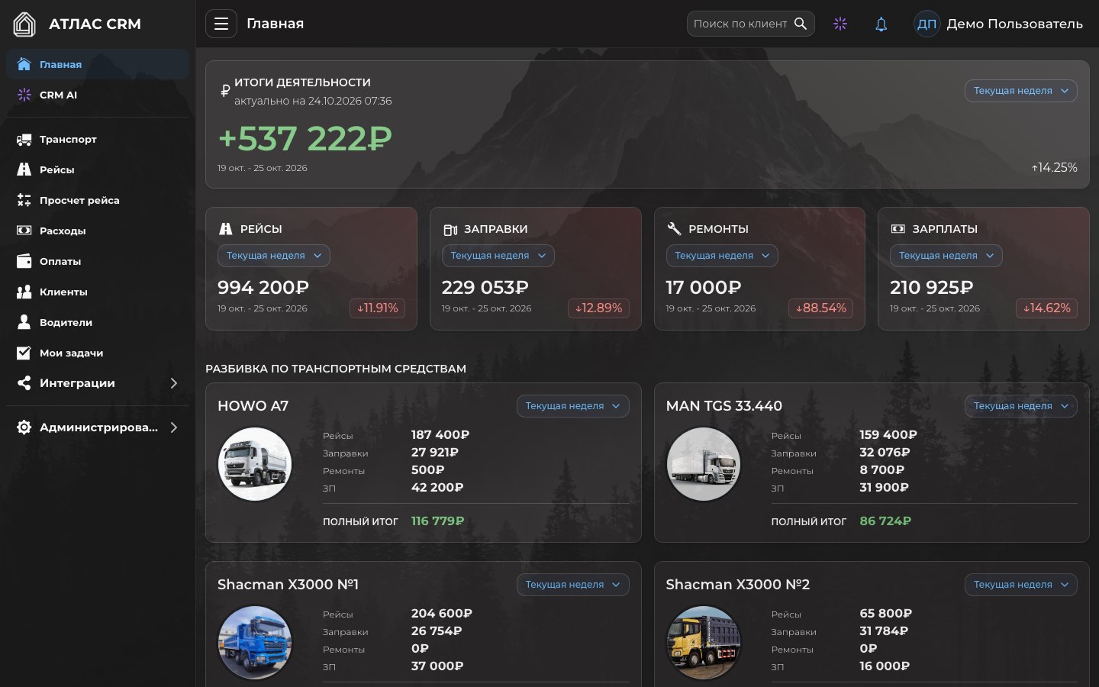Click the MAN TGS 33.440 truck thumbnail
The width and height of the screenshot is (1099, 687).
[703, 464]
